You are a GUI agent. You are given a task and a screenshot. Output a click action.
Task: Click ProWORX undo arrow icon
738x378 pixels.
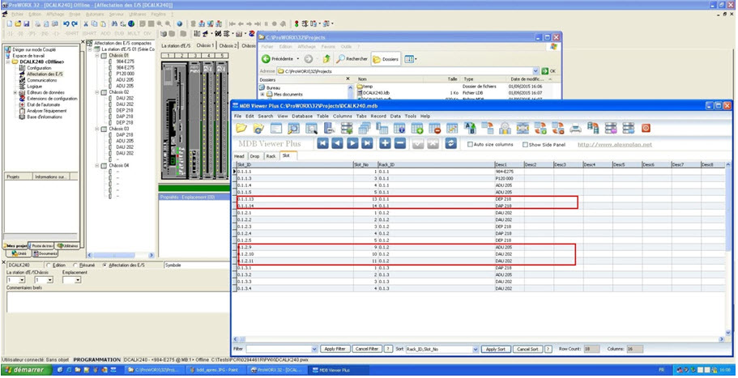[66, 23]
